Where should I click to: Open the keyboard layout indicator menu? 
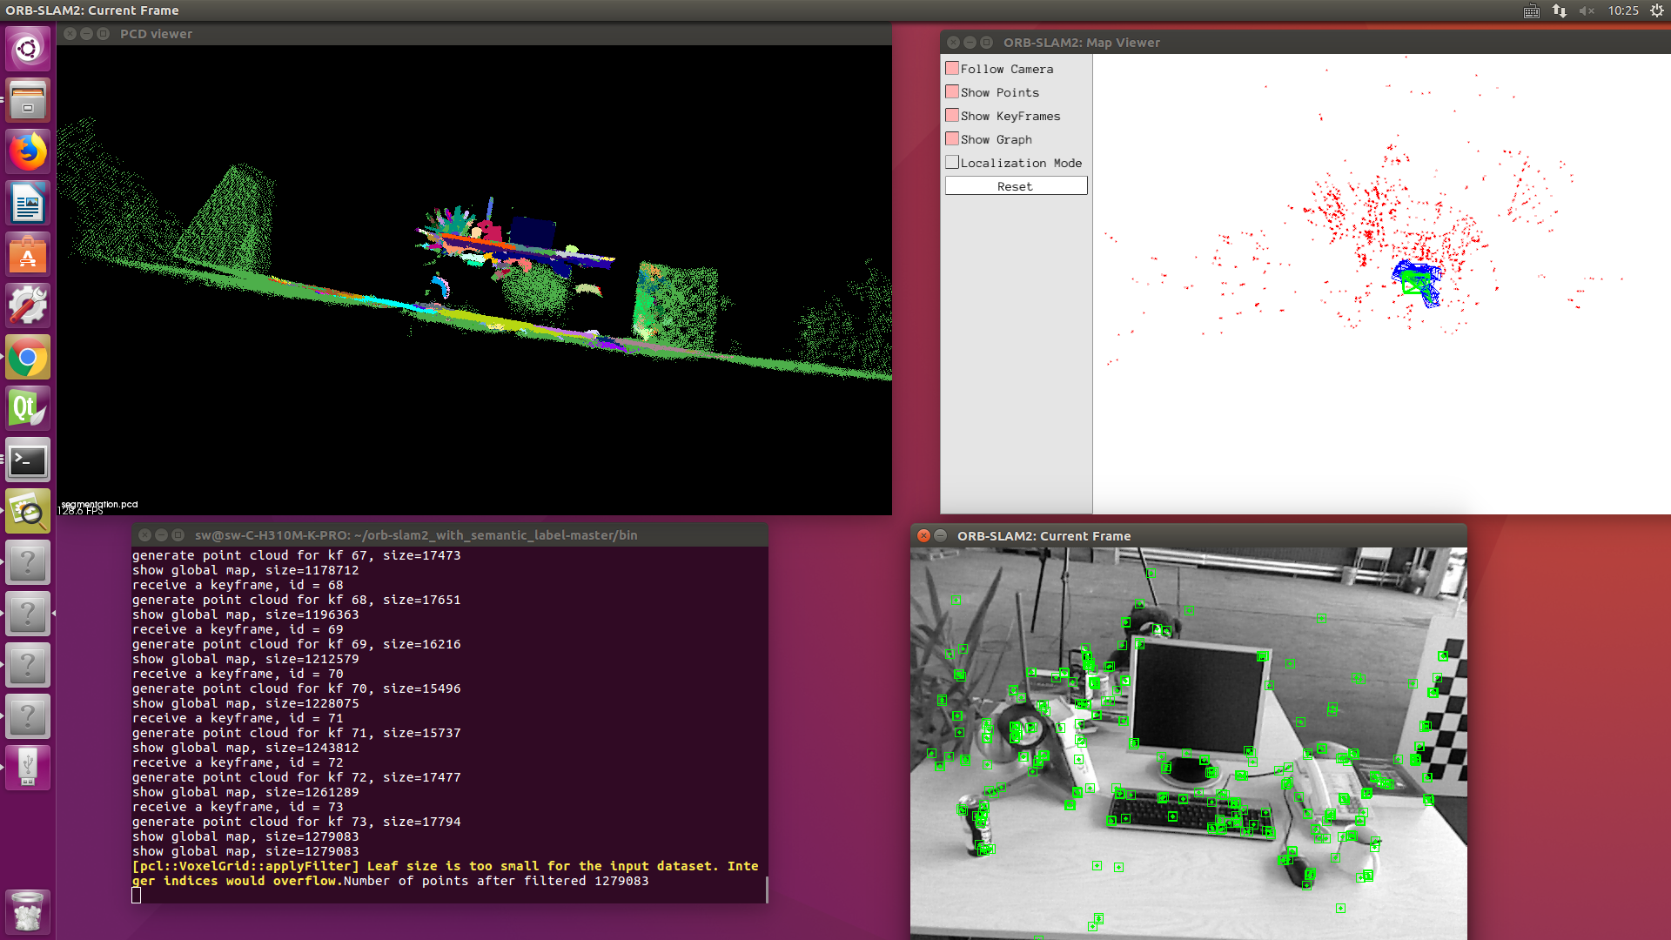point(1530,11)
